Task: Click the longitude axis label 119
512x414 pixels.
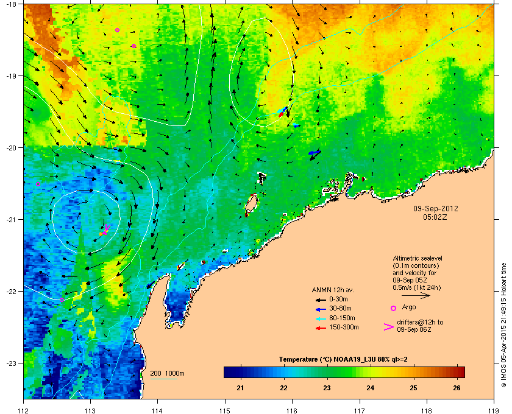Action: pyautogui.click(x=494, y=410)
